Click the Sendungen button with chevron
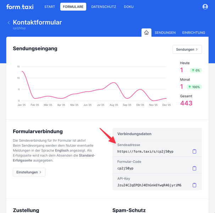The image size is (215, 213). click(187, 49)
